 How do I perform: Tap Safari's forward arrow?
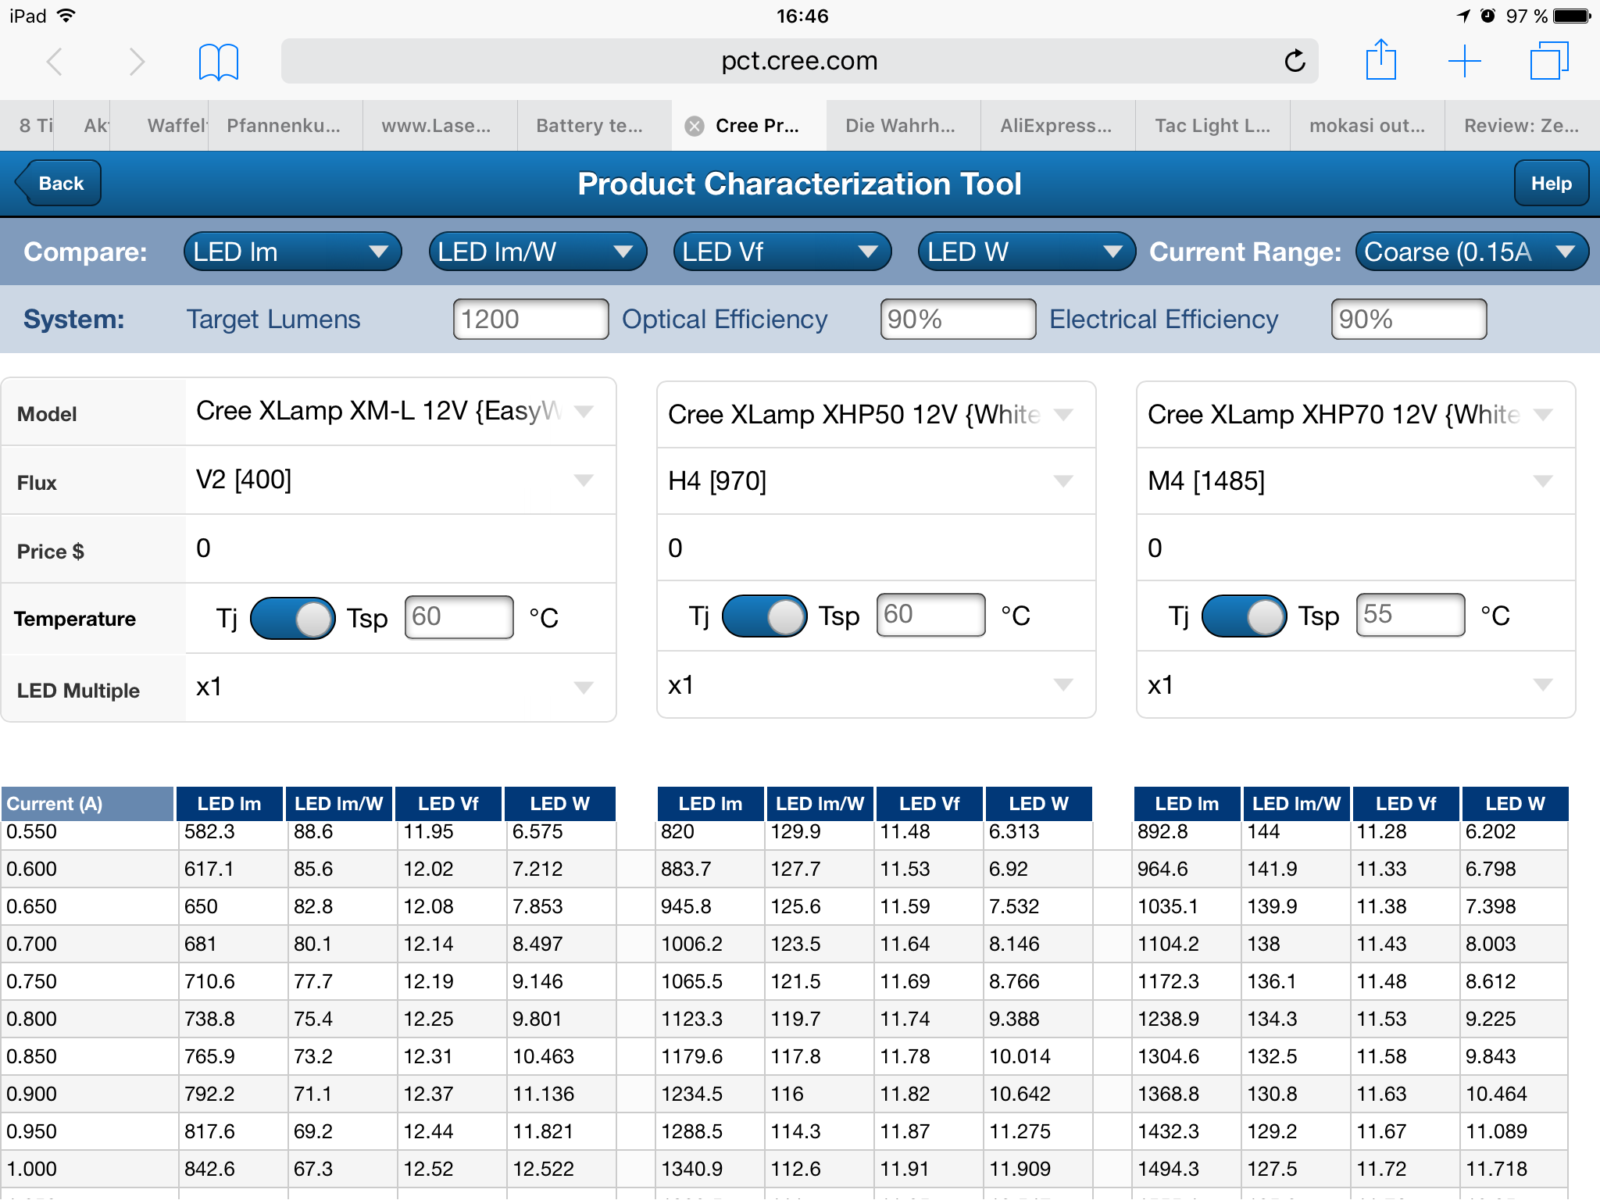(x=137, y=61)
